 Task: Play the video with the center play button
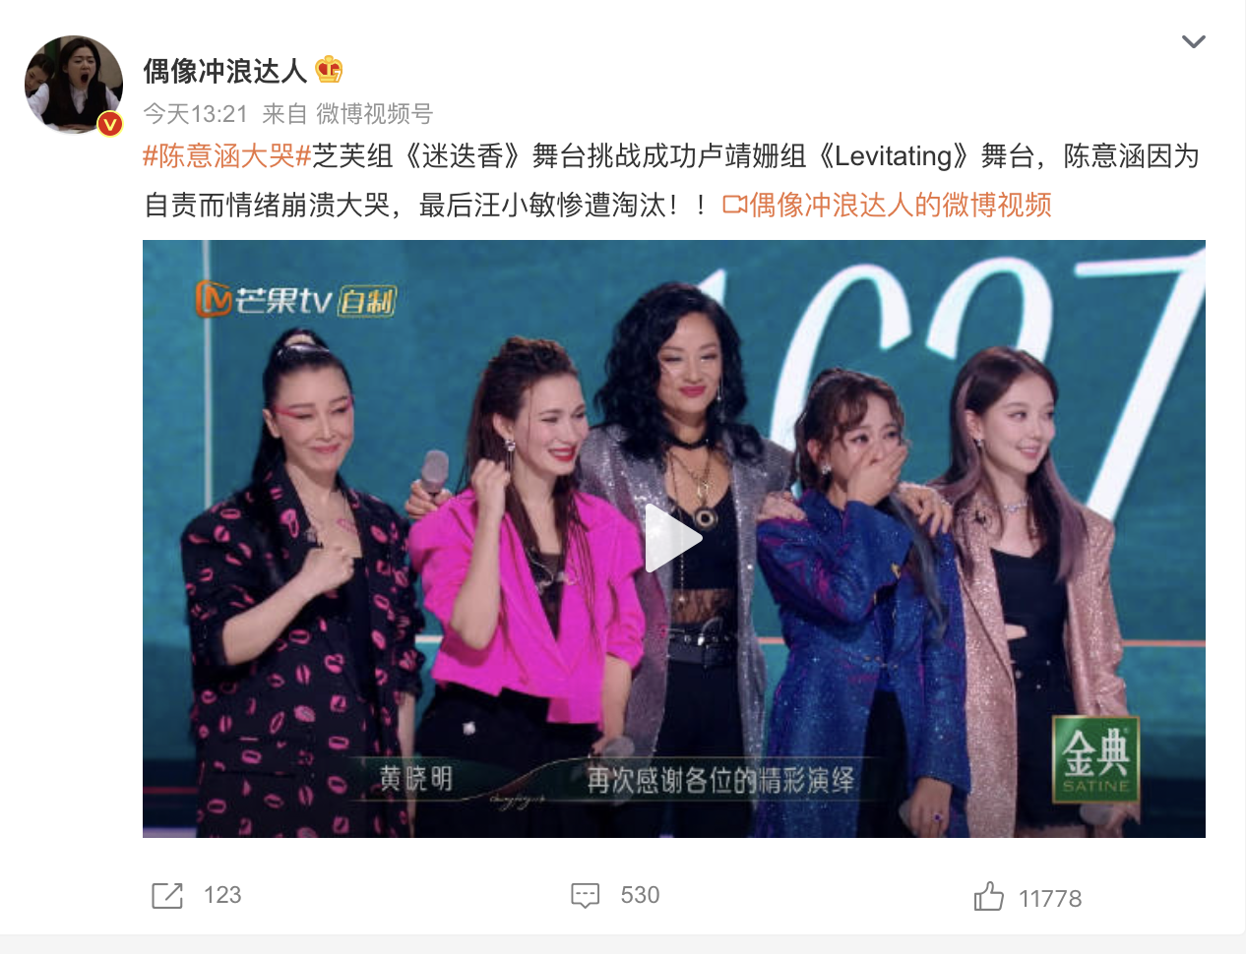[x=673, y=538]
